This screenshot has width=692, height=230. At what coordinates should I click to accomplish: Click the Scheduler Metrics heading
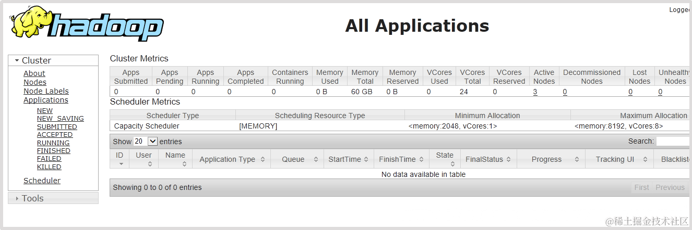pyautogui.click(x=145, y=101)
